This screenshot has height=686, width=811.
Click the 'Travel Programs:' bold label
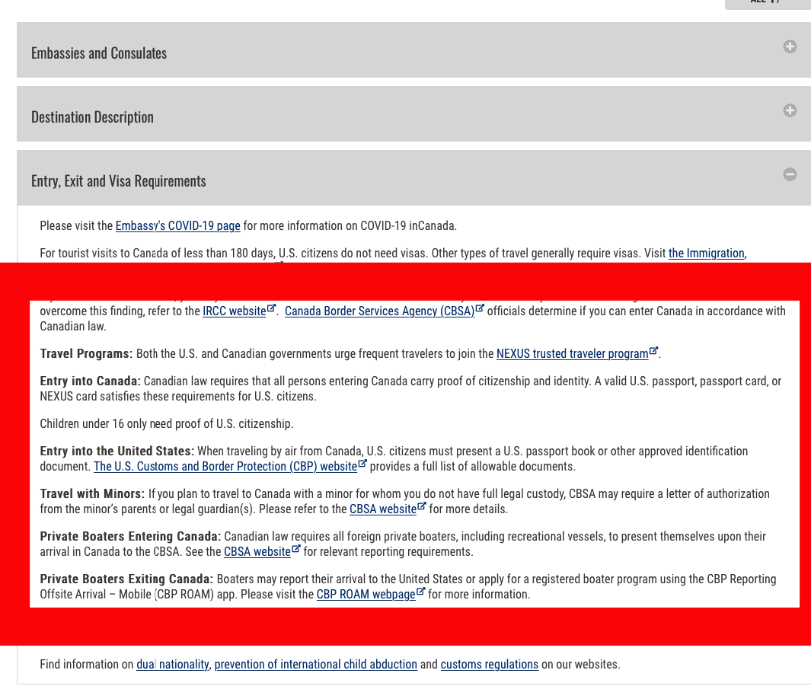tap(86, 353)
